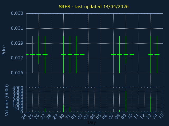Click the tallest volume bar on day 09
Screen dimensions: 169x126
pyautogui.click(x=126, y=101)
